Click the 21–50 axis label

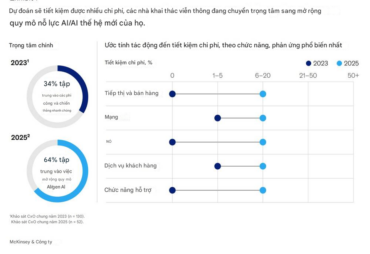coord(308,76)
